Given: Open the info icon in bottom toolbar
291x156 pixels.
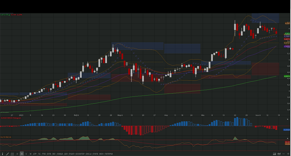Looking at the screenshot, I should point(2,154).
